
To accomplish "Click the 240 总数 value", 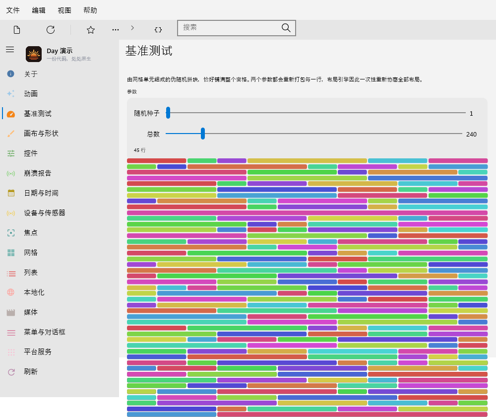I will [471, 134].
